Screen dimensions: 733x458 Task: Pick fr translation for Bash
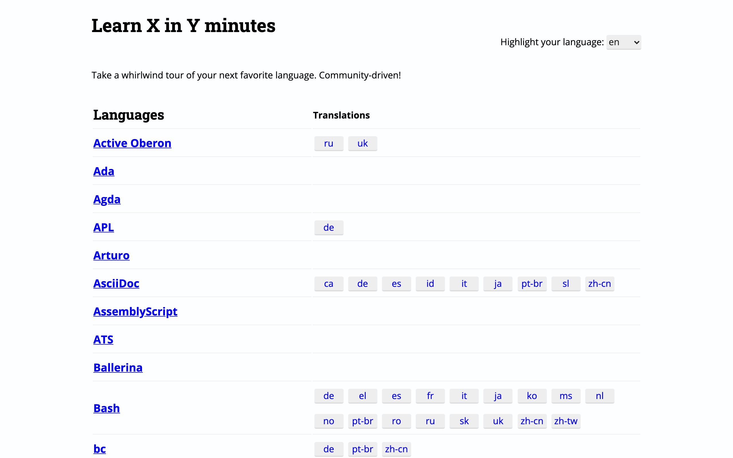pos(430,396)
